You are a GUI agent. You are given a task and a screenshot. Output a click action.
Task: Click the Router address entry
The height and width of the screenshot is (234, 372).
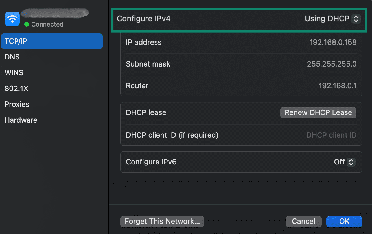point(338,86)
